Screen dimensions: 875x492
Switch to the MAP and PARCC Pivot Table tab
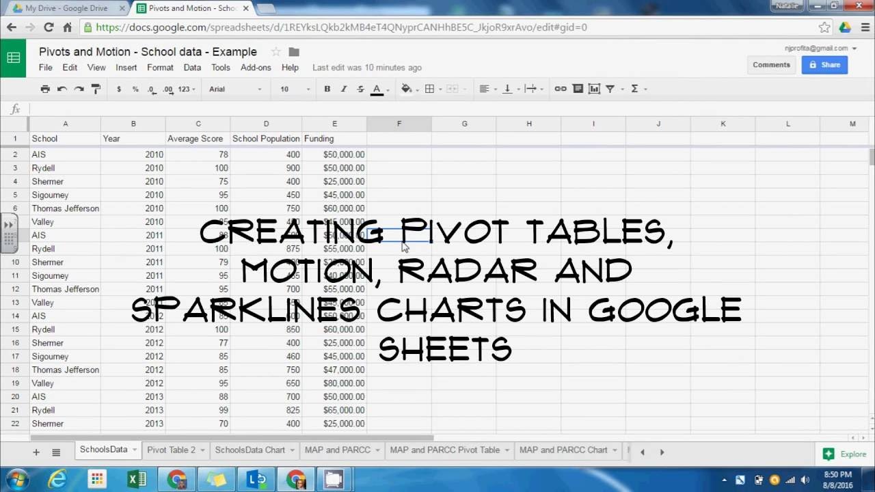[x=445, y=450]
